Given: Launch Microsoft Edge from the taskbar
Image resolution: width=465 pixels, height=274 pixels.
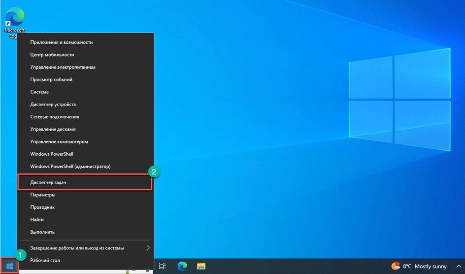Looking at the screenshot, I should 182,266.
